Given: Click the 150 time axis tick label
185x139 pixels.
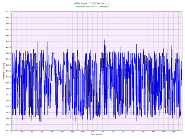Looking at the screenshot, I should pos(62,132).
